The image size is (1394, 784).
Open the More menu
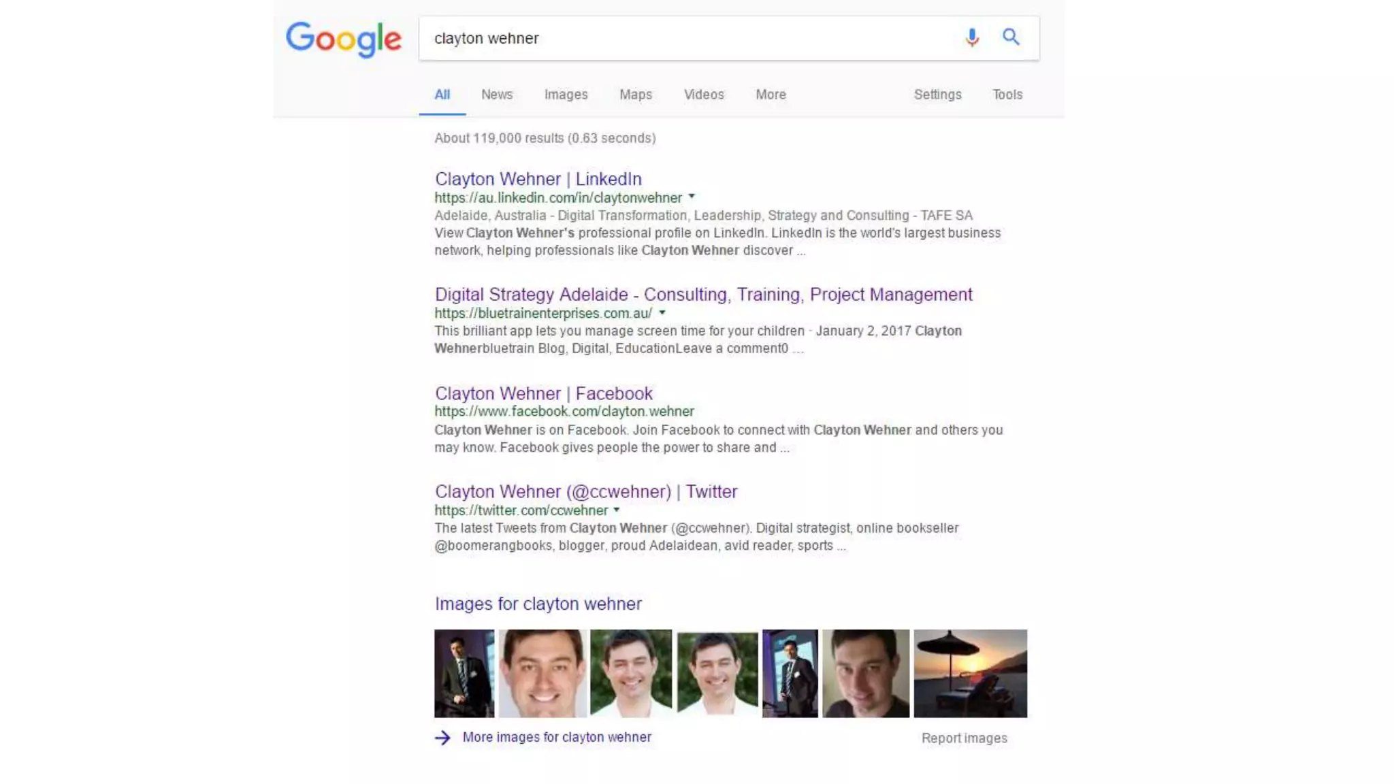[x=771, y=95]
